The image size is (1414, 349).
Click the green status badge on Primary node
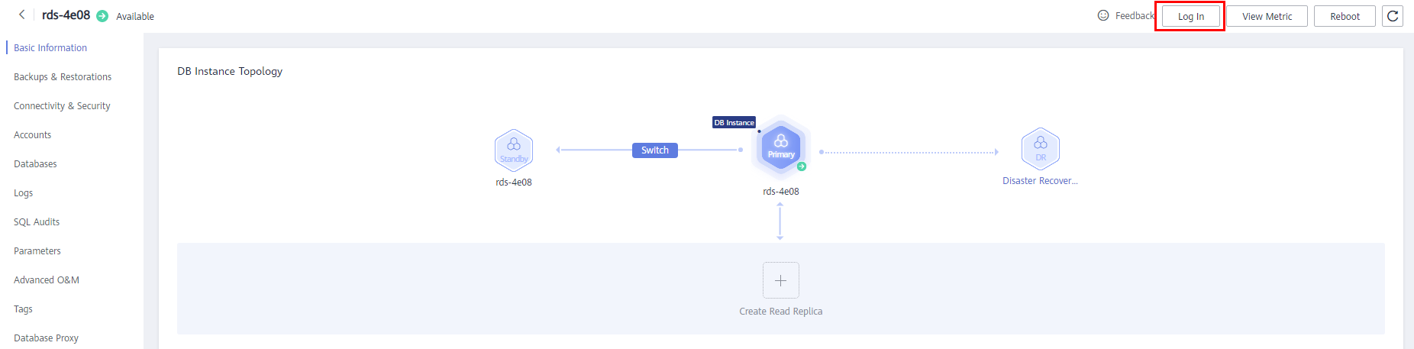pyautogui.click(x=802, y=166)
